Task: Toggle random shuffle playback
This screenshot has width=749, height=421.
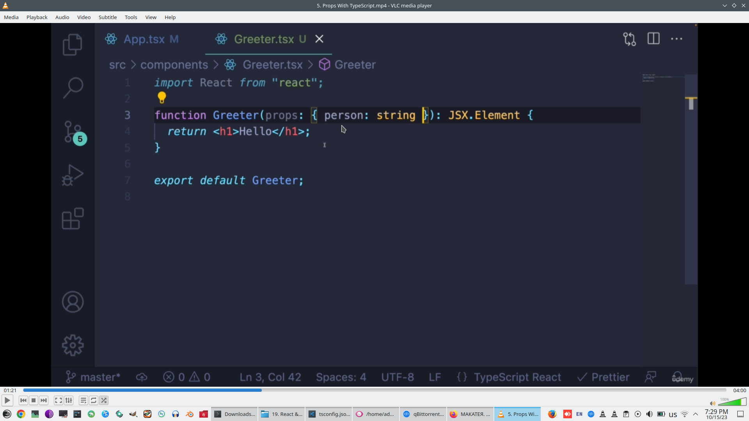Action: point(104,400)
